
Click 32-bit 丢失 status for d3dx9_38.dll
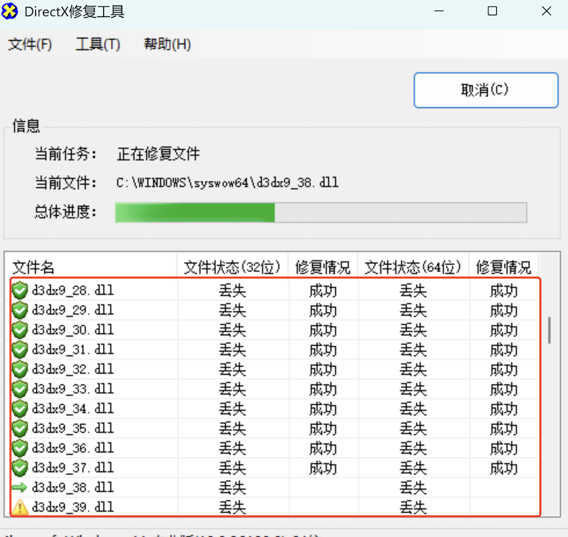(232, 488)
